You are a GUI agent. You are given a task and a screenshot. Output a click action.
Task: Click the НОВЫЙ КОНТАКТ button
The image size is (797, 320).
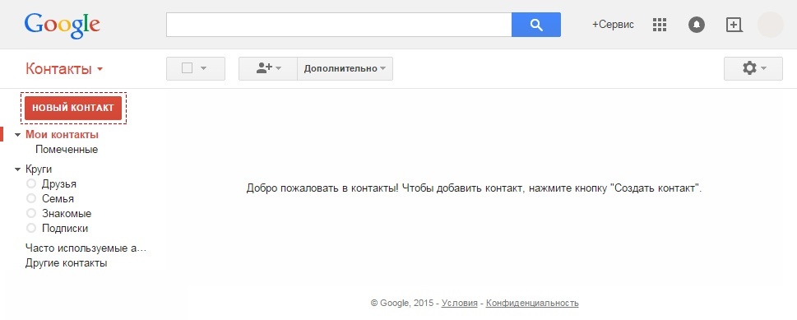73,108
